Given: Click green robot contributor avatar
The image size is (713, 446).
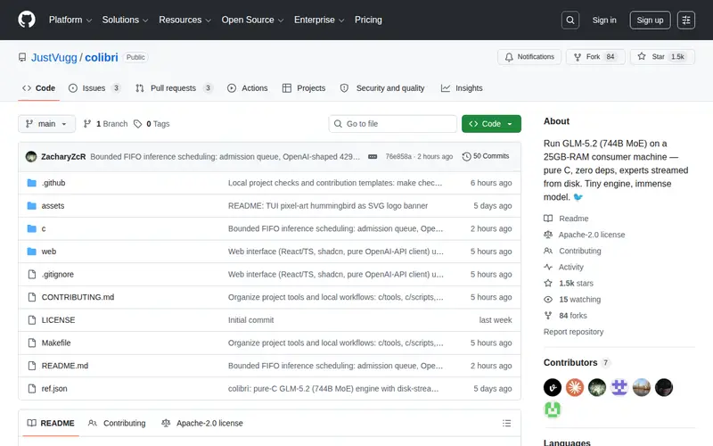Looking at the screenshot, I should (553, 409).
